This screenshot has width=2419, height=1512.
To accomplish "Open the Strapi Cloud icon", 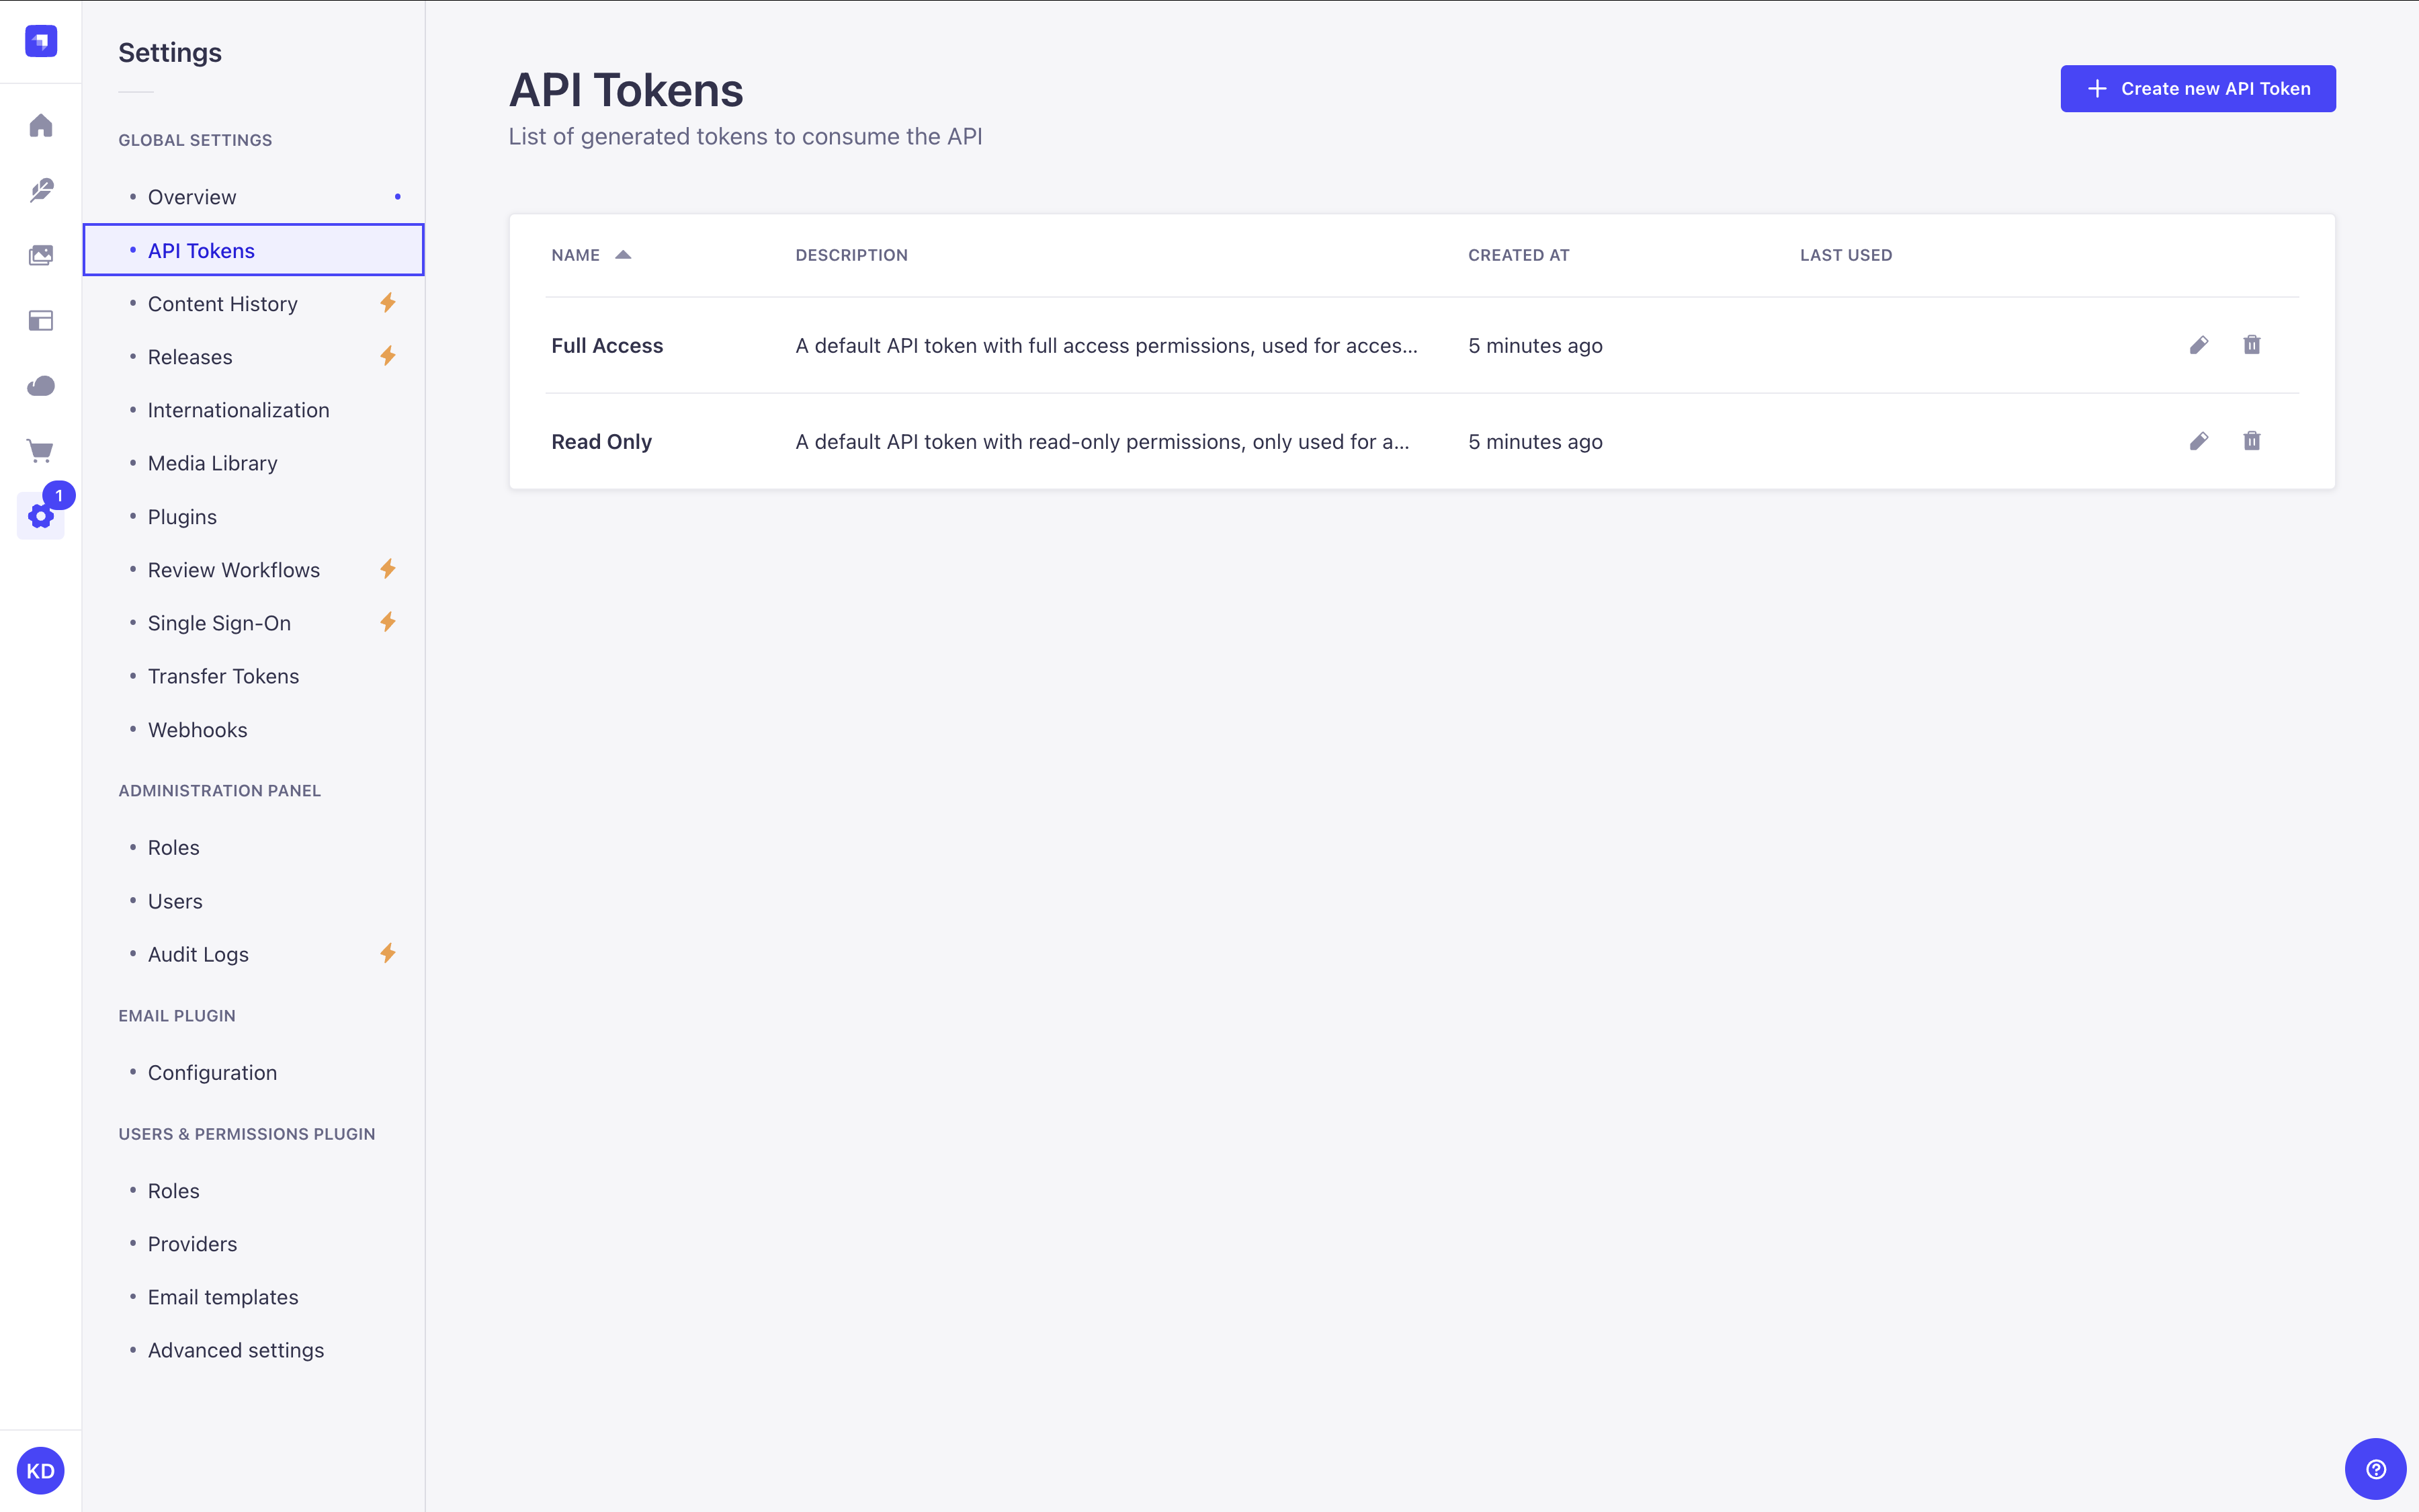I will pos(41,386).
